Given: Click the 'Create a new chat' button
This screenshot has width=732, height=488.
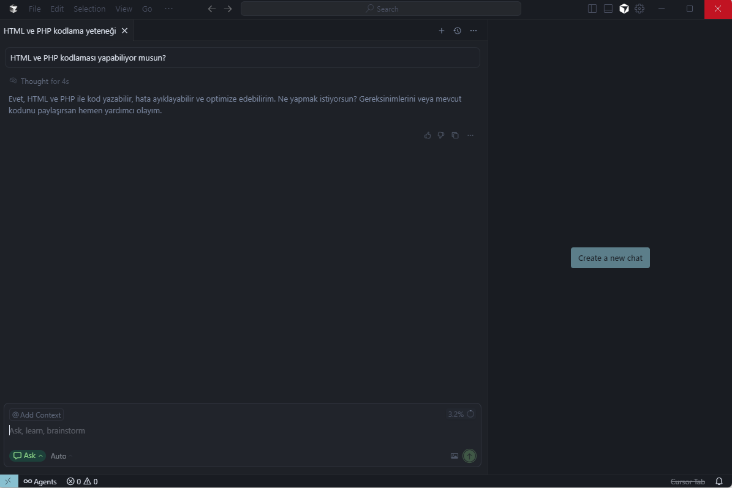Looking at the screenshot, I should pyautogui.click(x=610, y=258).
